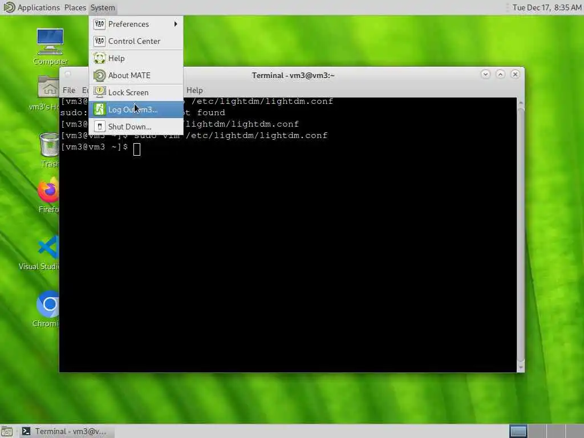Choose About MATE menu entry
This screenshot has height=438, width=584.
[136, 76]
